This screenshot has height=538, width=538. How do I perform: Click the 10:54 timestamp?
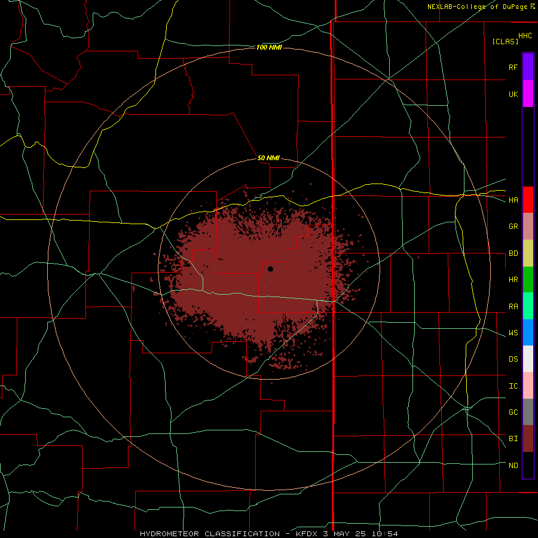click(x=384, y=534)
